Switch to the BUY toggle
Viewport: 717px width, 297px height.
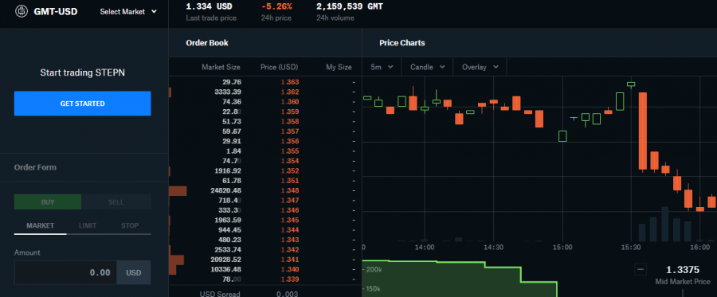(48, 202)
